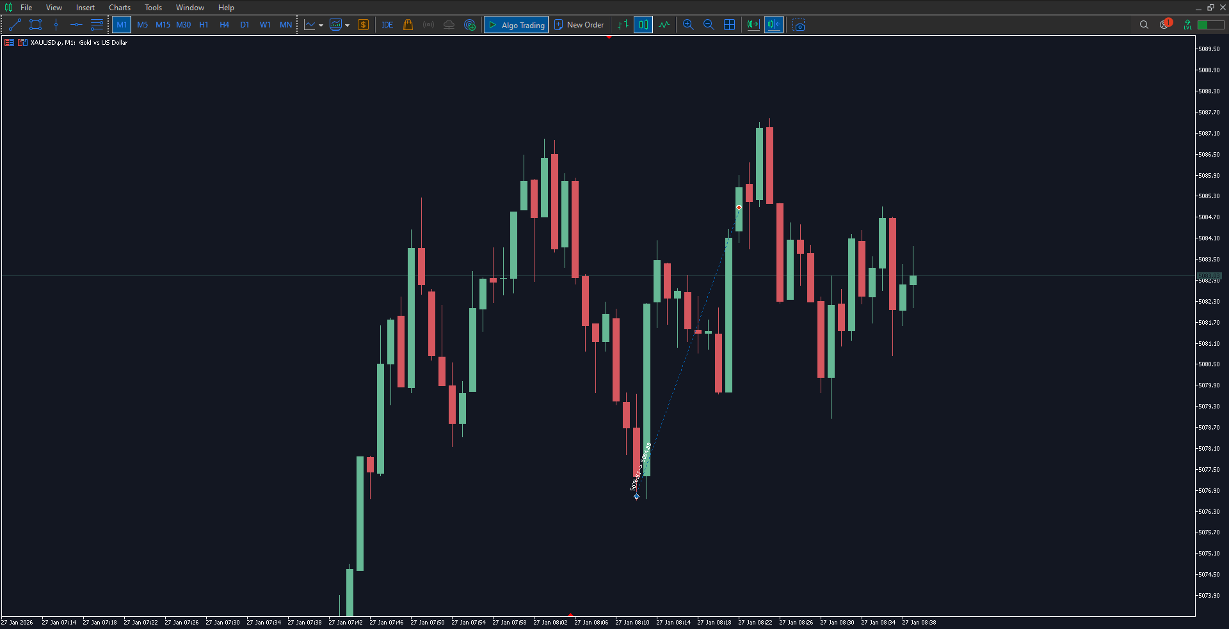Expand the chart type dropdown arrow
Image resolution: width=1229 pixels, height=629 pixels.
(x=321, y=26)
